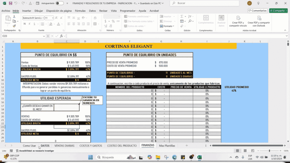The height and width of the screenshot is (163, 290).
Task: Switch to the Como Usar sheet tab
Action: click(29, 146)
